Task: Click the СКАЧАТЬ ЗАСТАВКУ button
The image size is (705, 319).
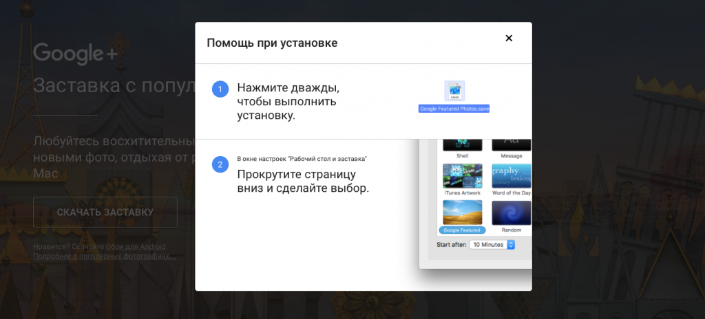Action: tap(105, 212)
